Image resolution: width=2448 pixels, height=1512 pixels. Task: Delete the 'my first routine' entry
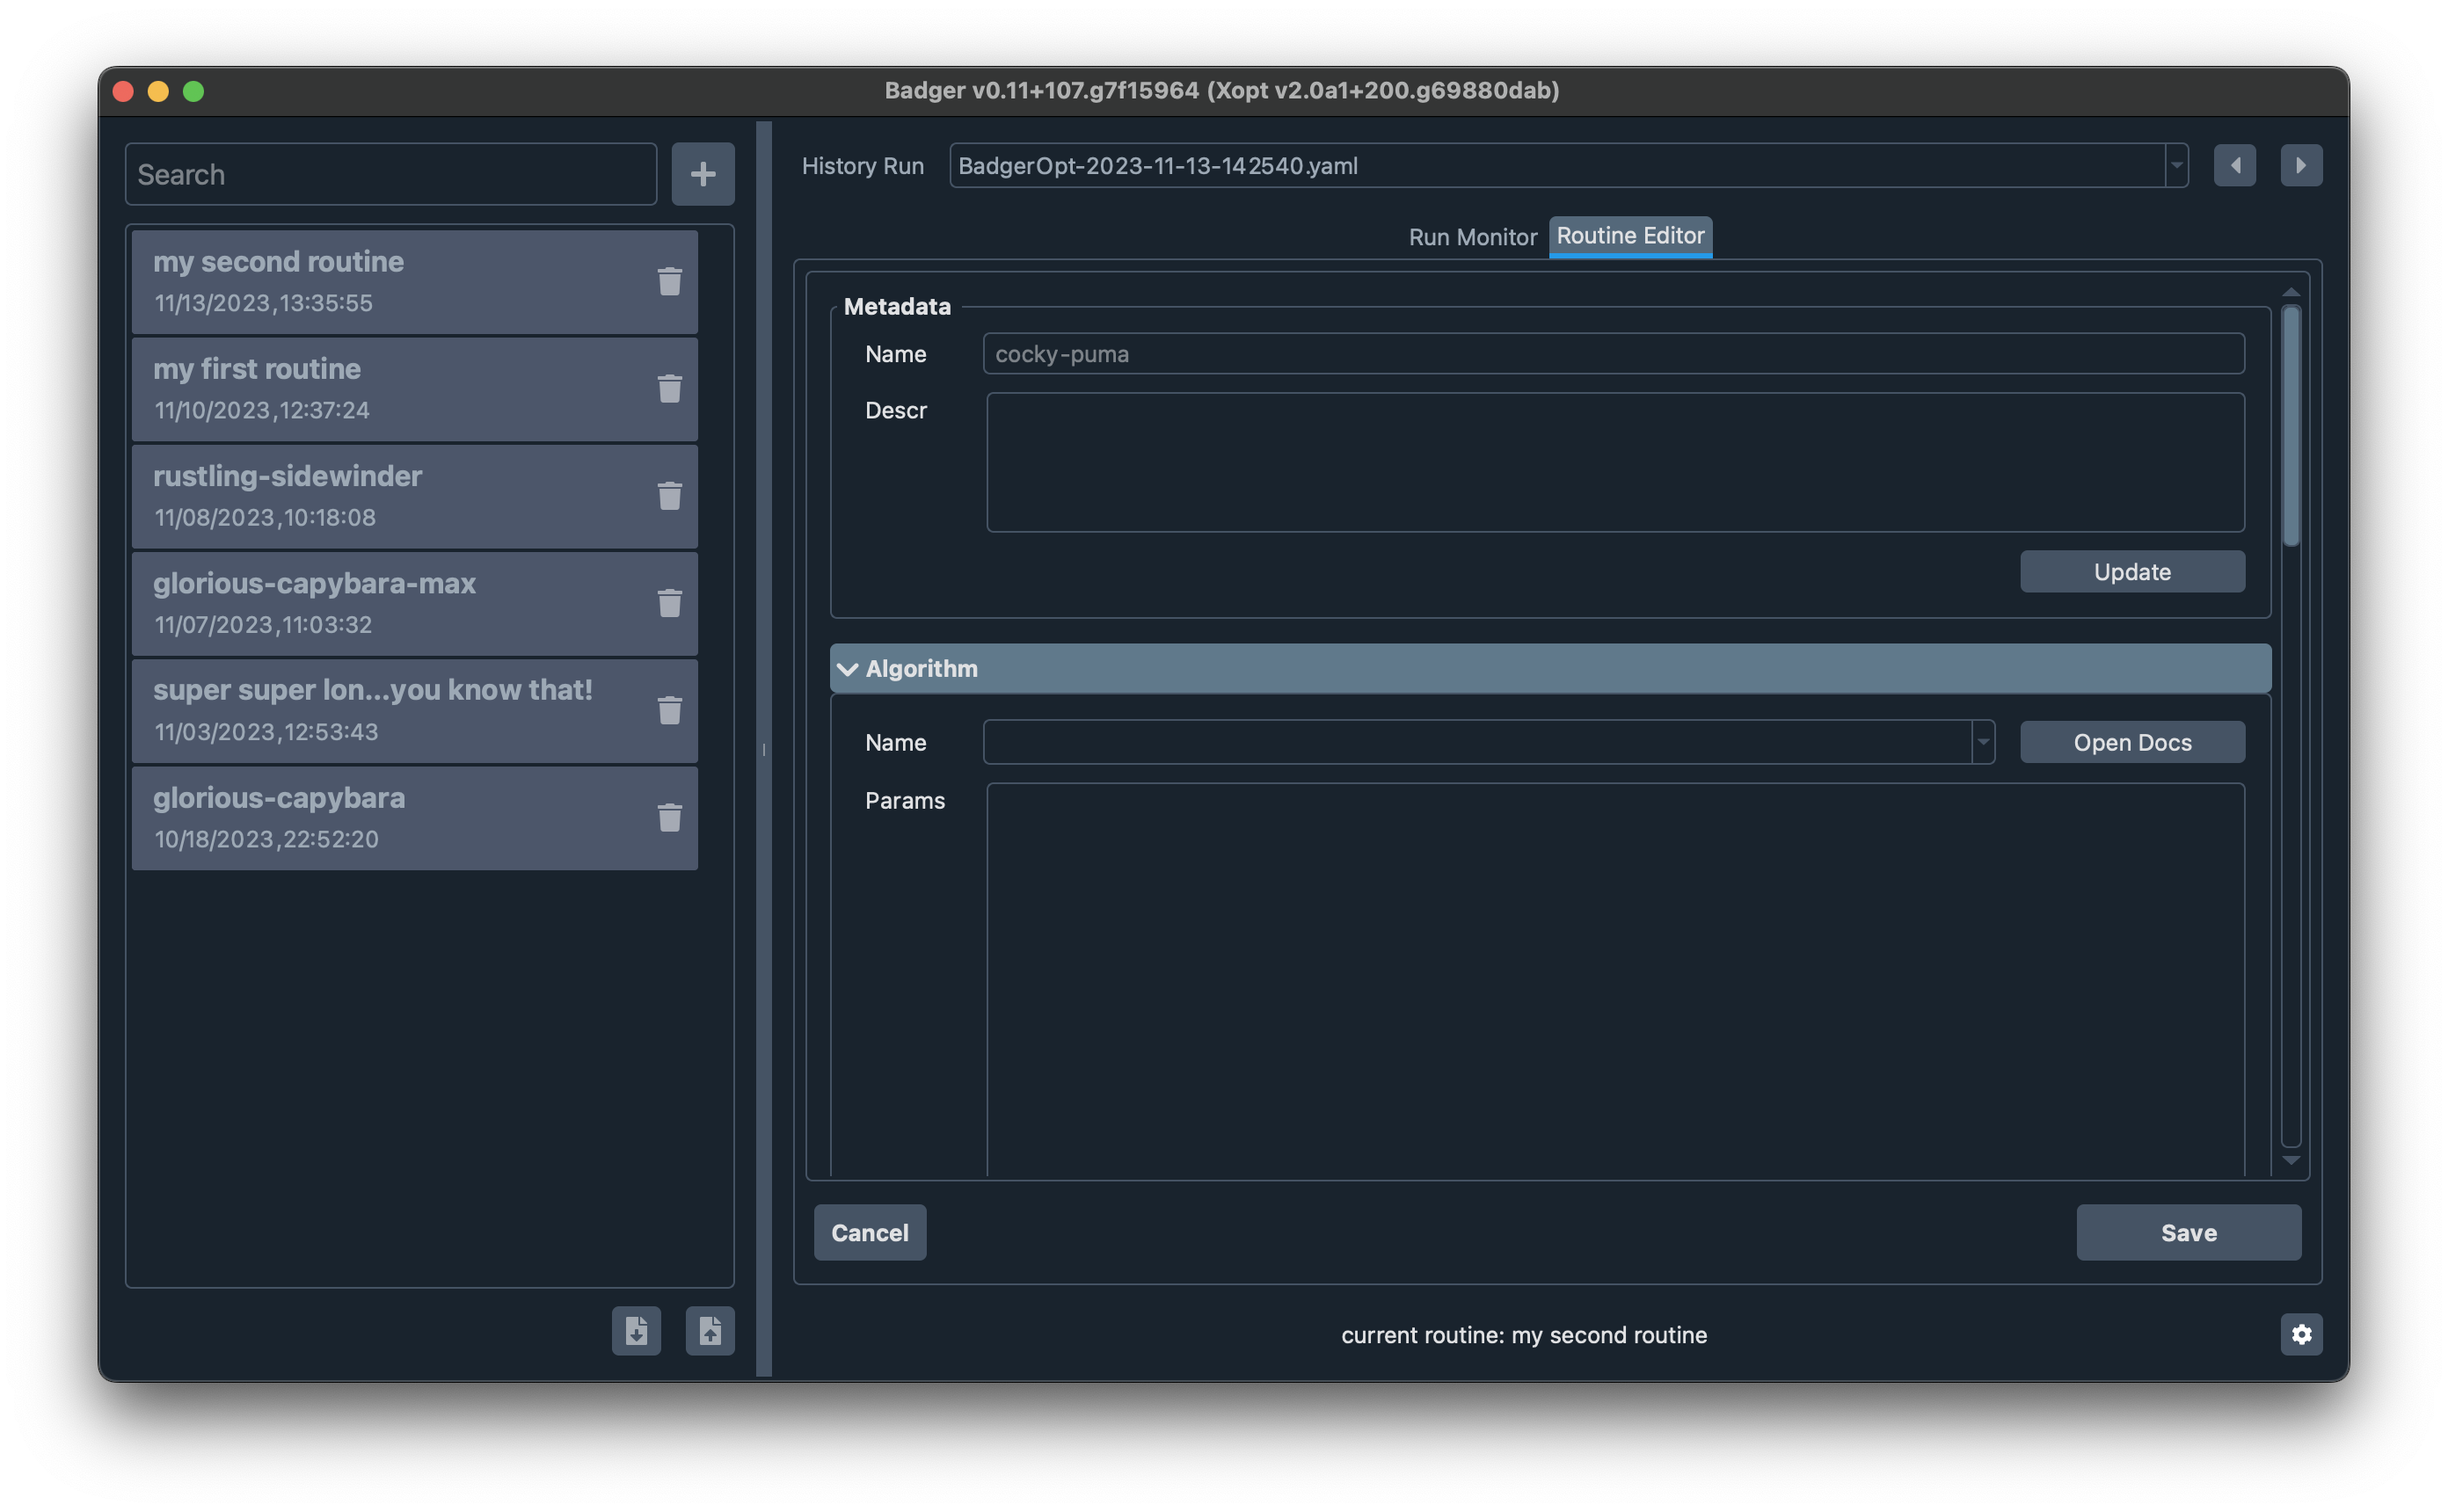(x=670, y=388)
